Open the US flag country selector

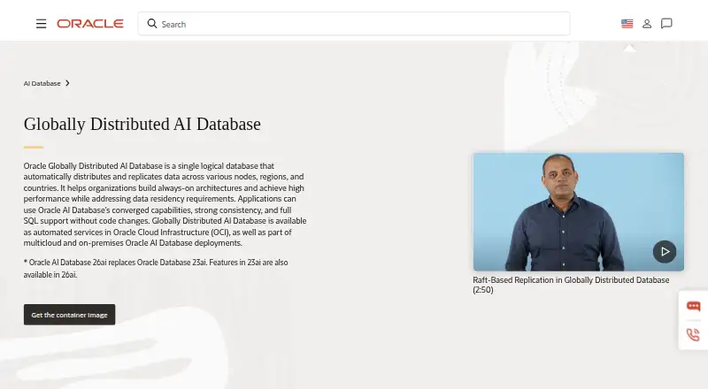point(627,24)
